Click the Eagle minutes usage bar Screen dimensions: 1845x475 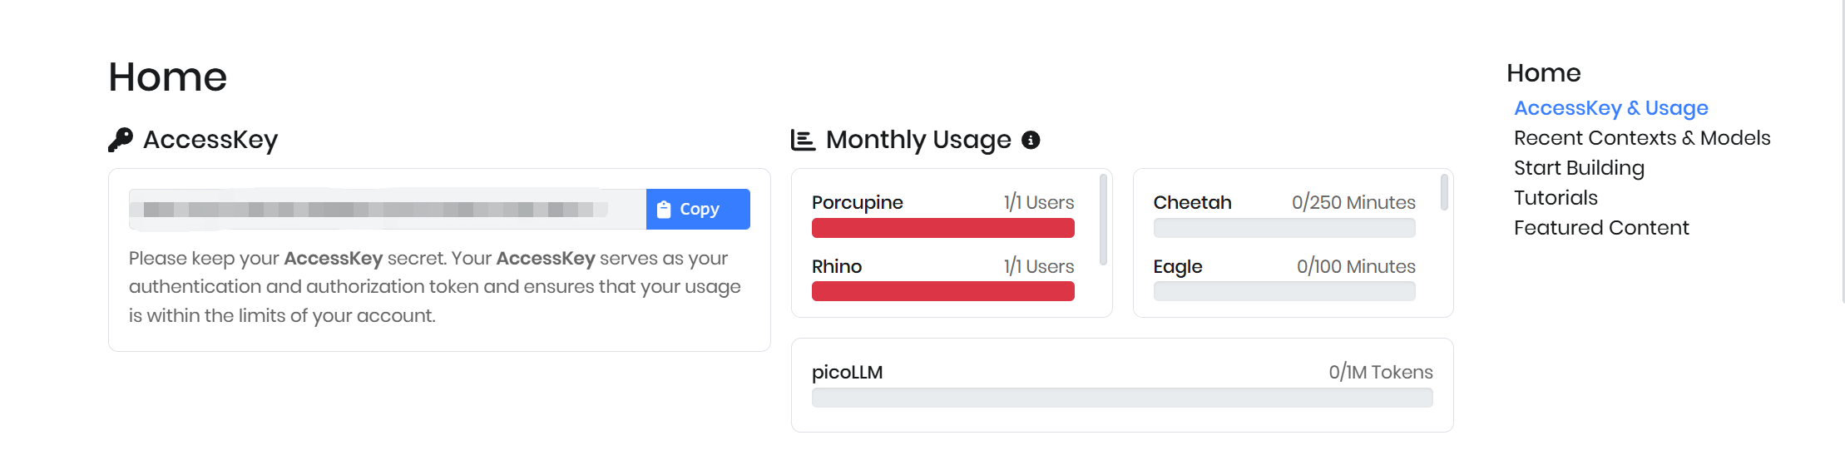[x=1284, y=291]
